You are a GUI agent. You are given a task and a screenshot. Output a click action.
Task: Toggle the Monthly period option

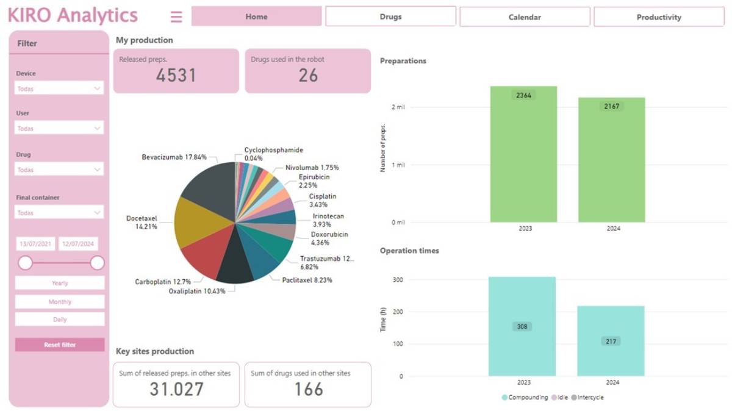(x=60, y=301)
